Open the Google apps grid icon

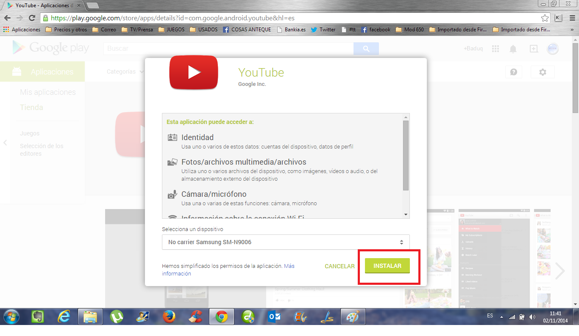click(495, 49)
